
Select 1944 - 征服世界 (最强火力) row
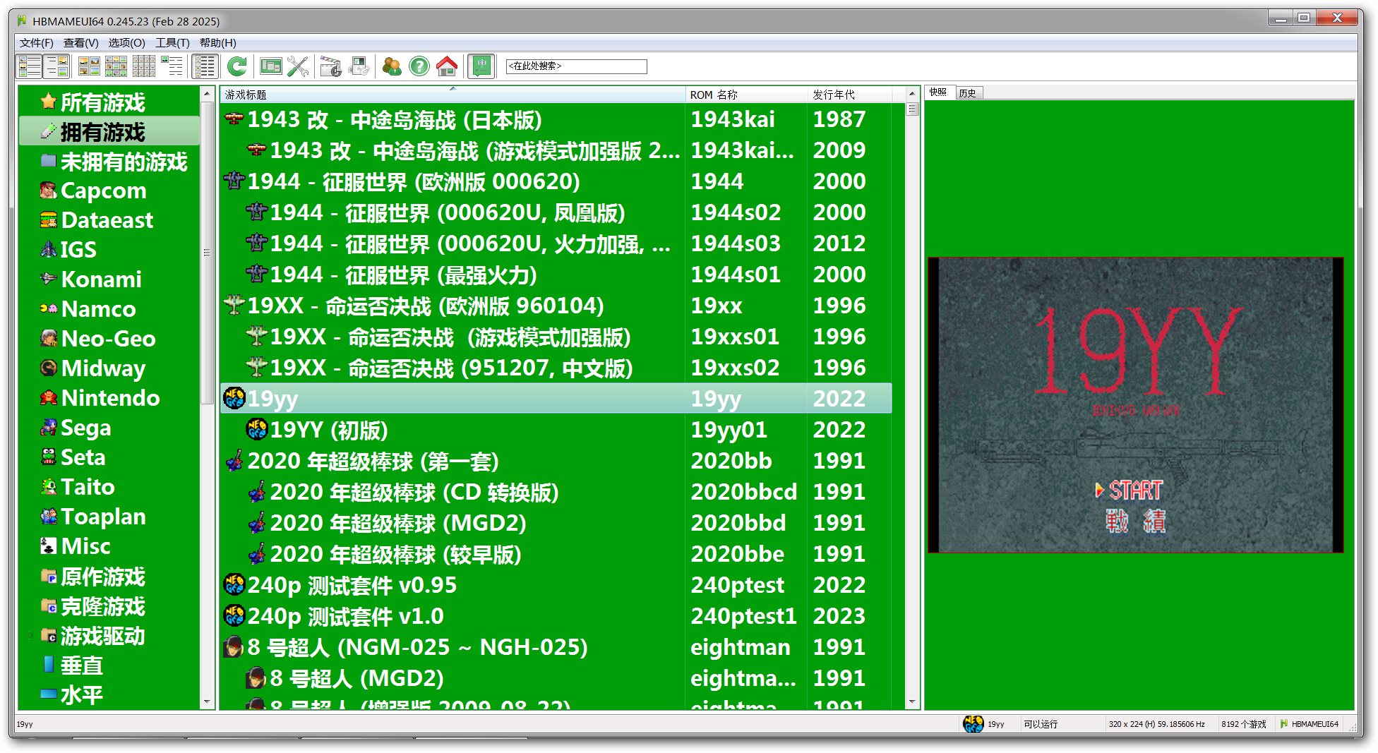click(x=556, y=275)
